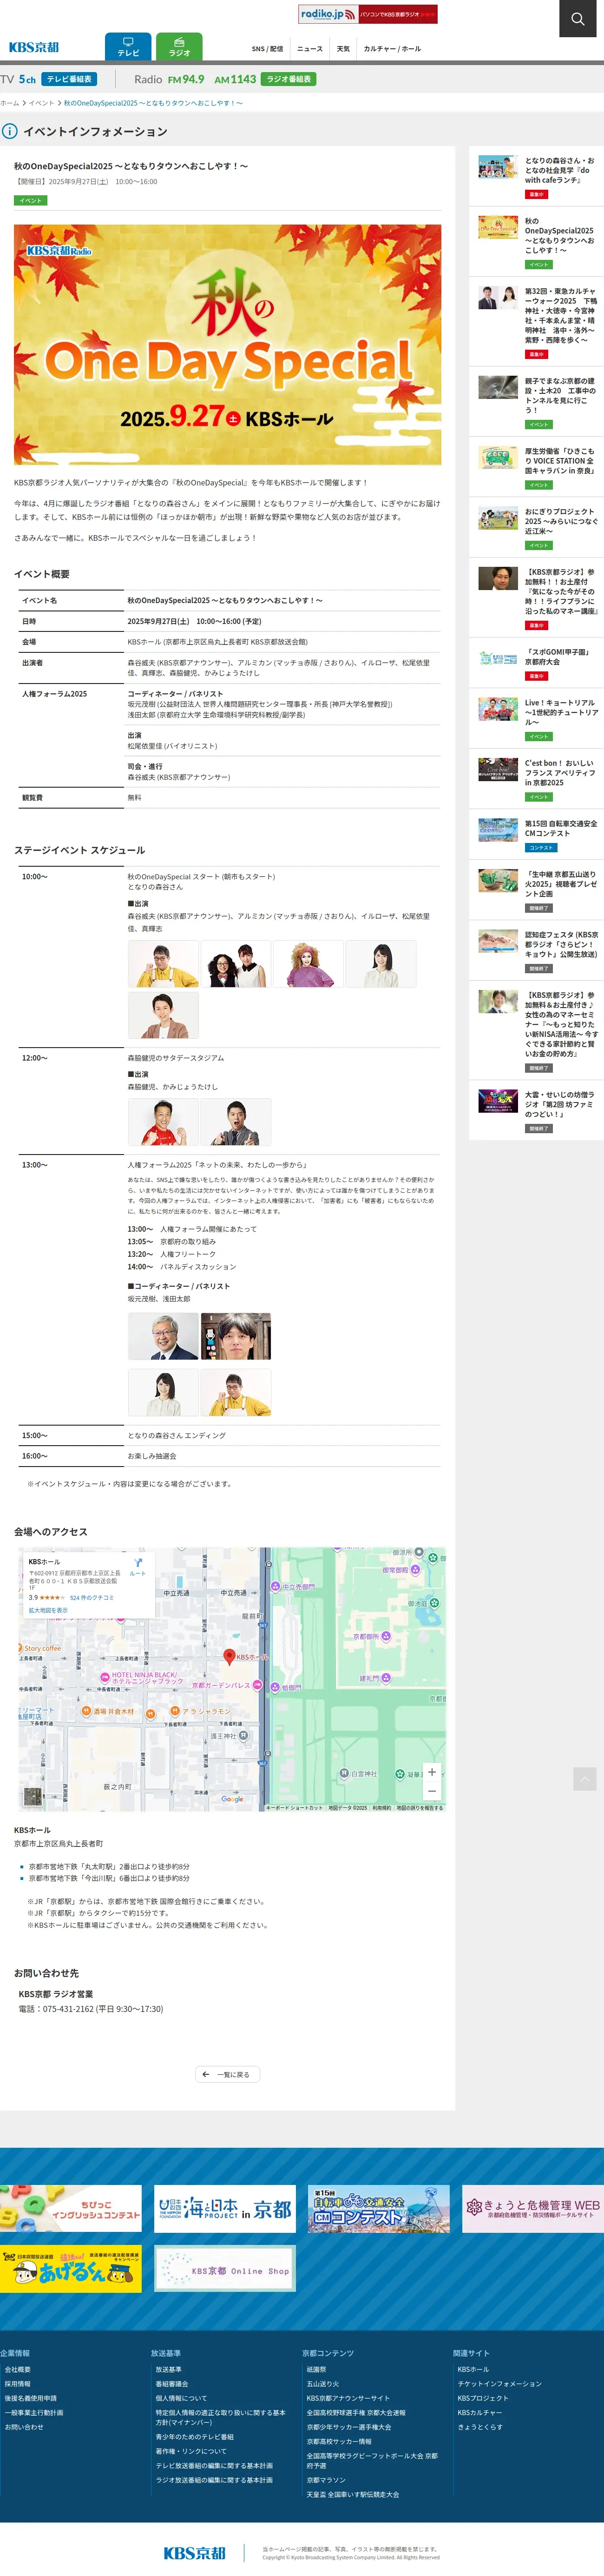Open sidebar 親子でまなぶ京都の建設・土木20
604x2576 pixels.
[536, 400]
